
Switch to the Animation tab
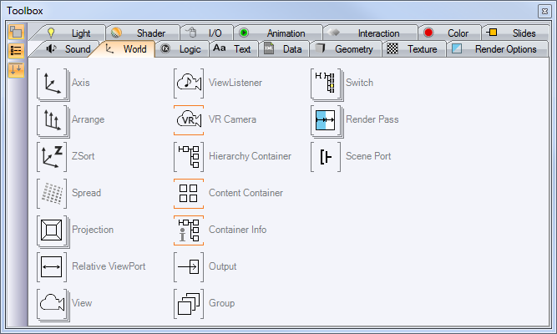pos(276,33)
